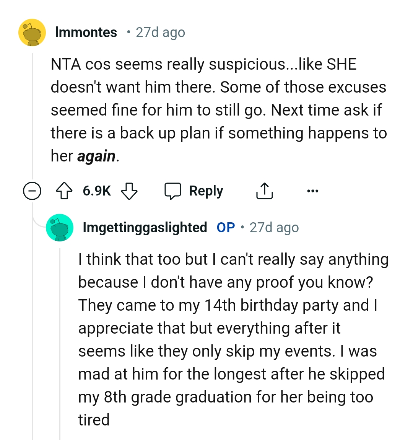The image size is (413, 440).
Task: Open Imgettinggaslighted's avatar
Action: 60,227
